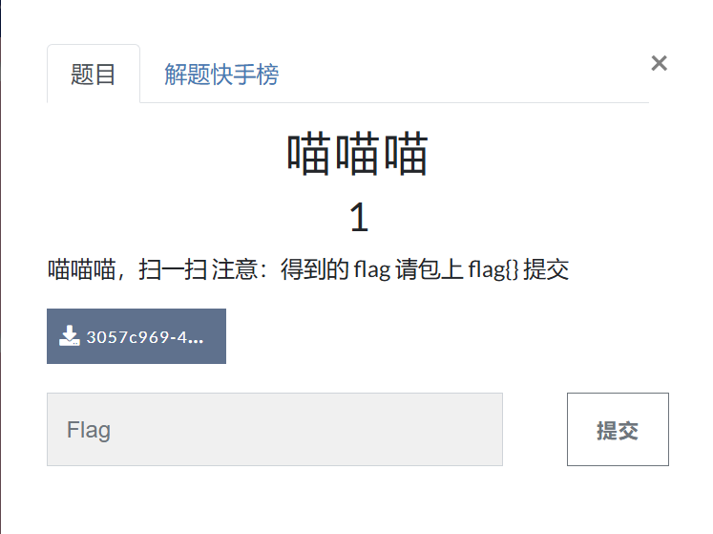
Task: Click the download arrow icon on the file button
Action: (x=69, y=336)
